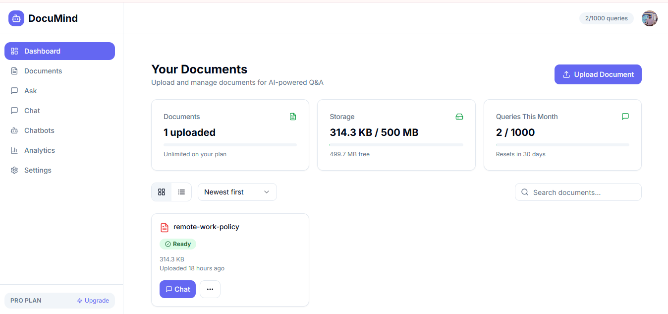668x314 pixels.
Task: Click the magnifying glass in the search bar
Action: [525, 192]
